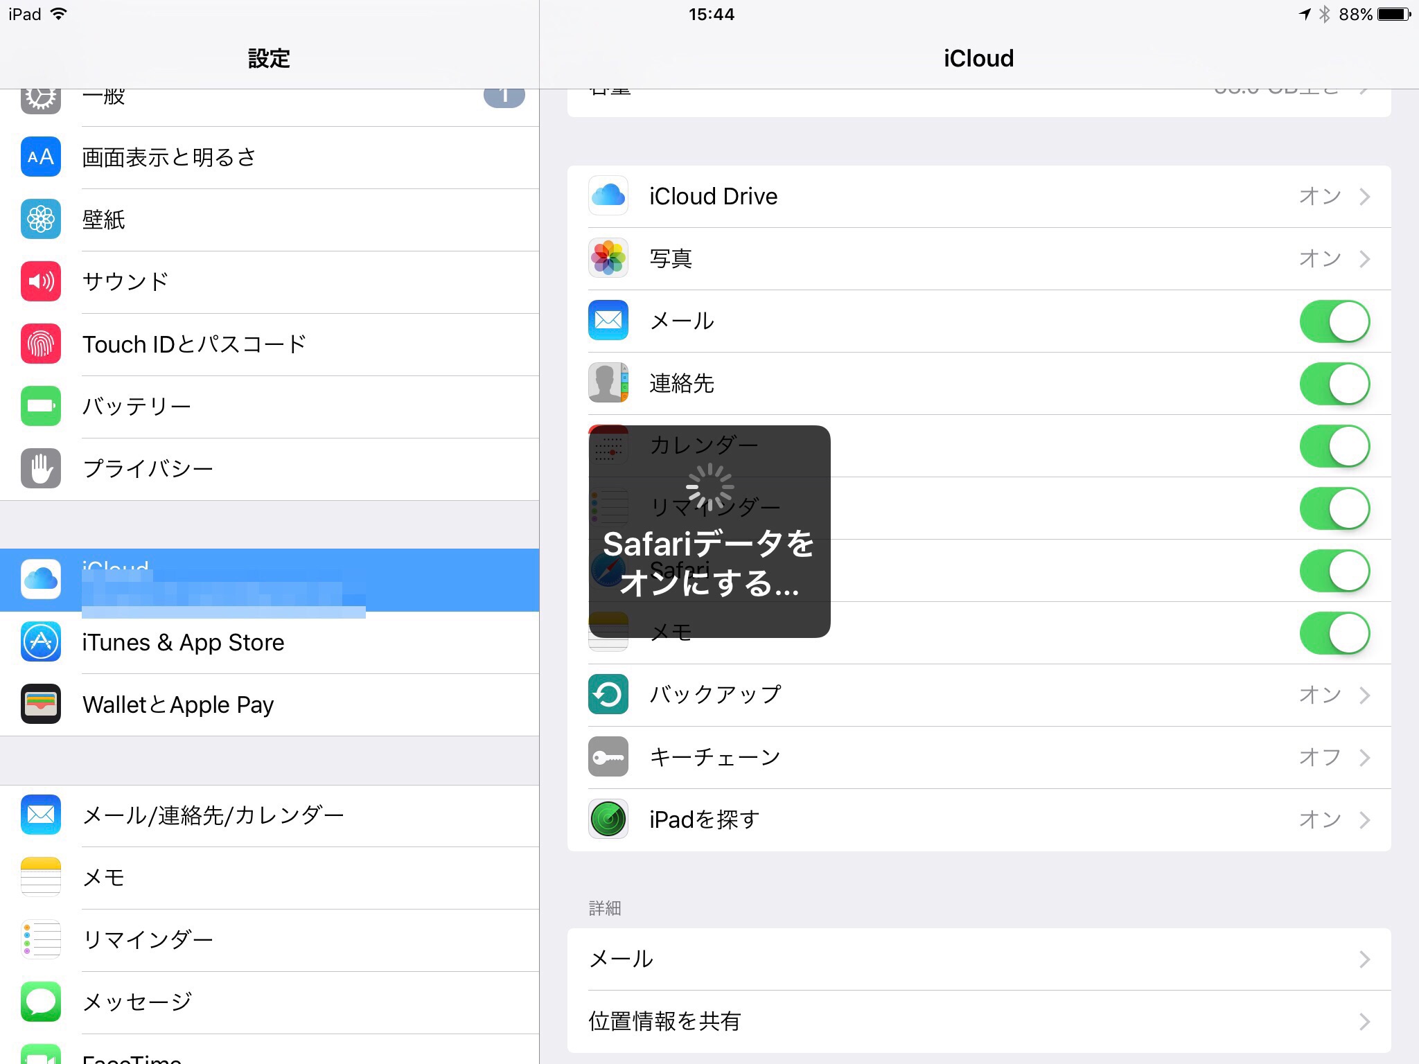Toggle the Calendar (カレンダー) switch
This screenshot has height=1064, width=1419.
1334,446
